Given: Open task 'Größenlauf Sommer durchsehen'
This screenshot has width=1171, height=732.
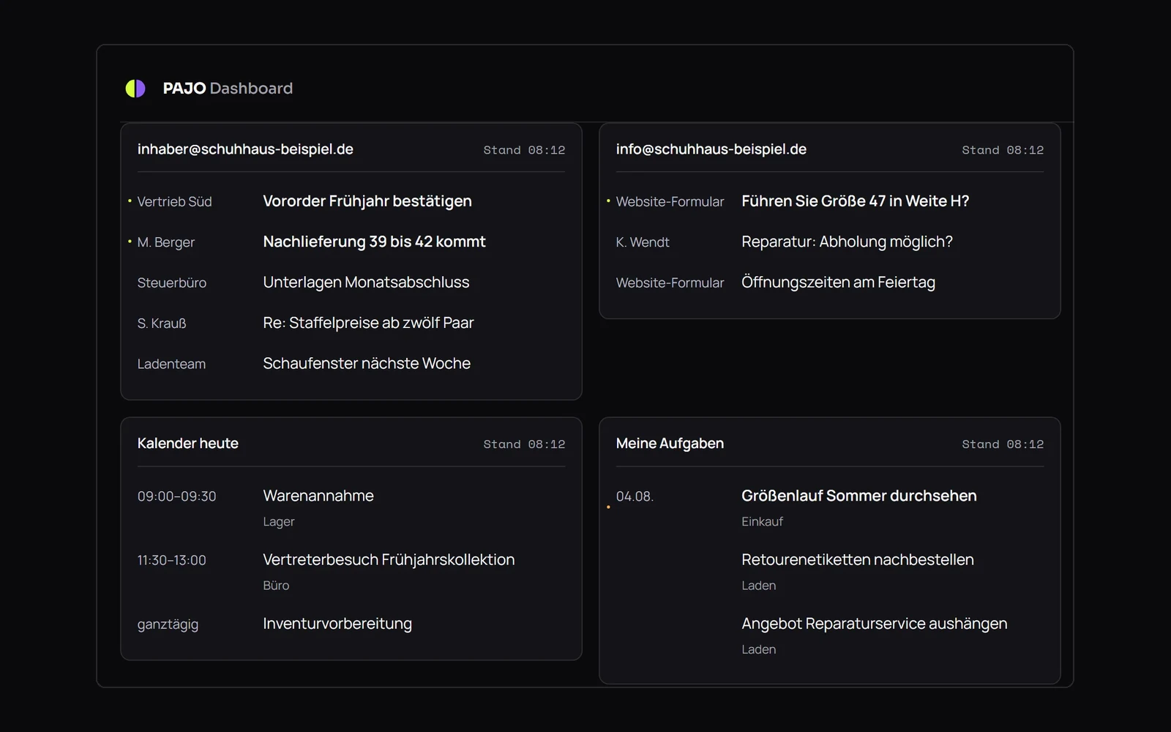Looking at the screenshot, I should click(x=858, y=496).
